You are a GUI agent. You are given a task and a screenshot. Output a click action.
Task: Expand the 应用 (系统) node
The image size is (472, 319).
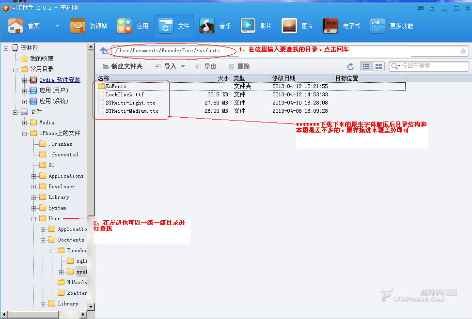[x=24, y=102]
